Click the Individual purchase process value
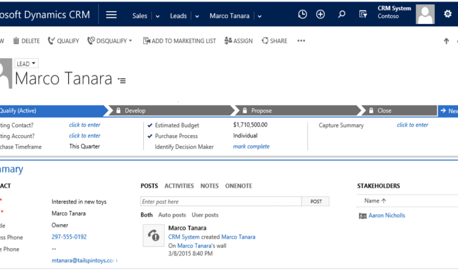The width and height of the screenshot is (458, 270). [245, 135]
